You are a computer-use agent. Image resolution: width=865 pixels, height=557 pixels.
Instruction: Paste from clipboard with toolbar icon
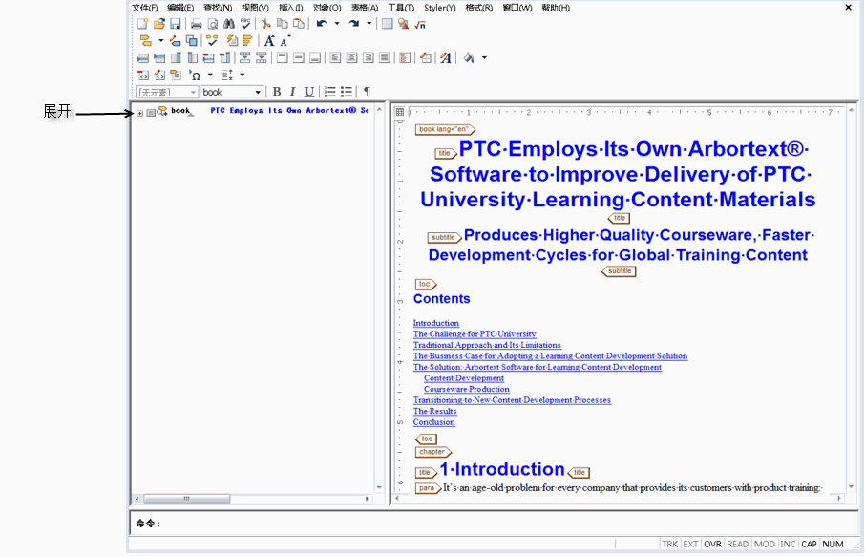[299, 24]
